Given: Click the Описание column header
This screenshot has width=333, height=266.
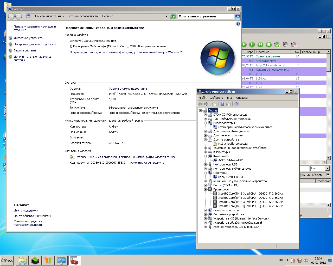Looking at the screenshot, I should click(x=273, y=52).
